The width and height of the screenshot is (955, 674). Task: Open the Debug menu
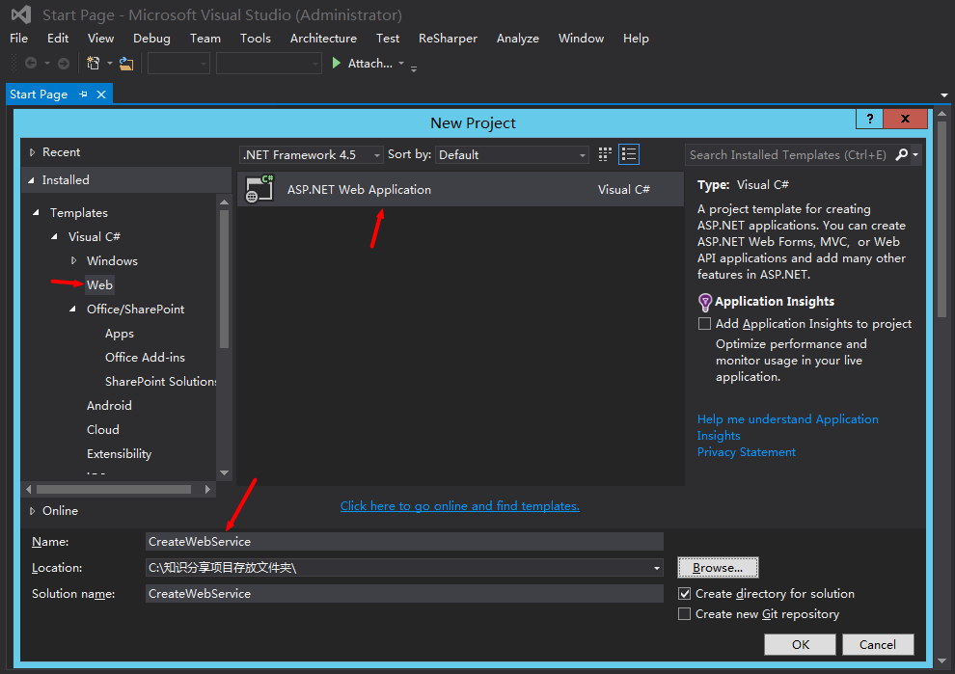click(151, 39)
